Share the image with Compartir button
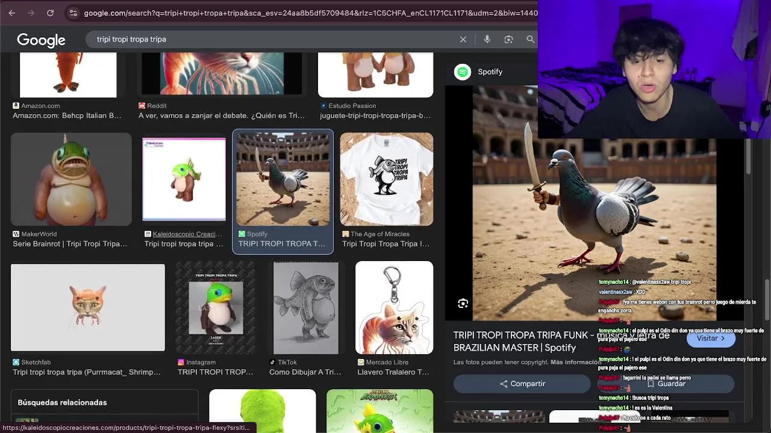Screen dimensions: 771x433 [522, 384]
